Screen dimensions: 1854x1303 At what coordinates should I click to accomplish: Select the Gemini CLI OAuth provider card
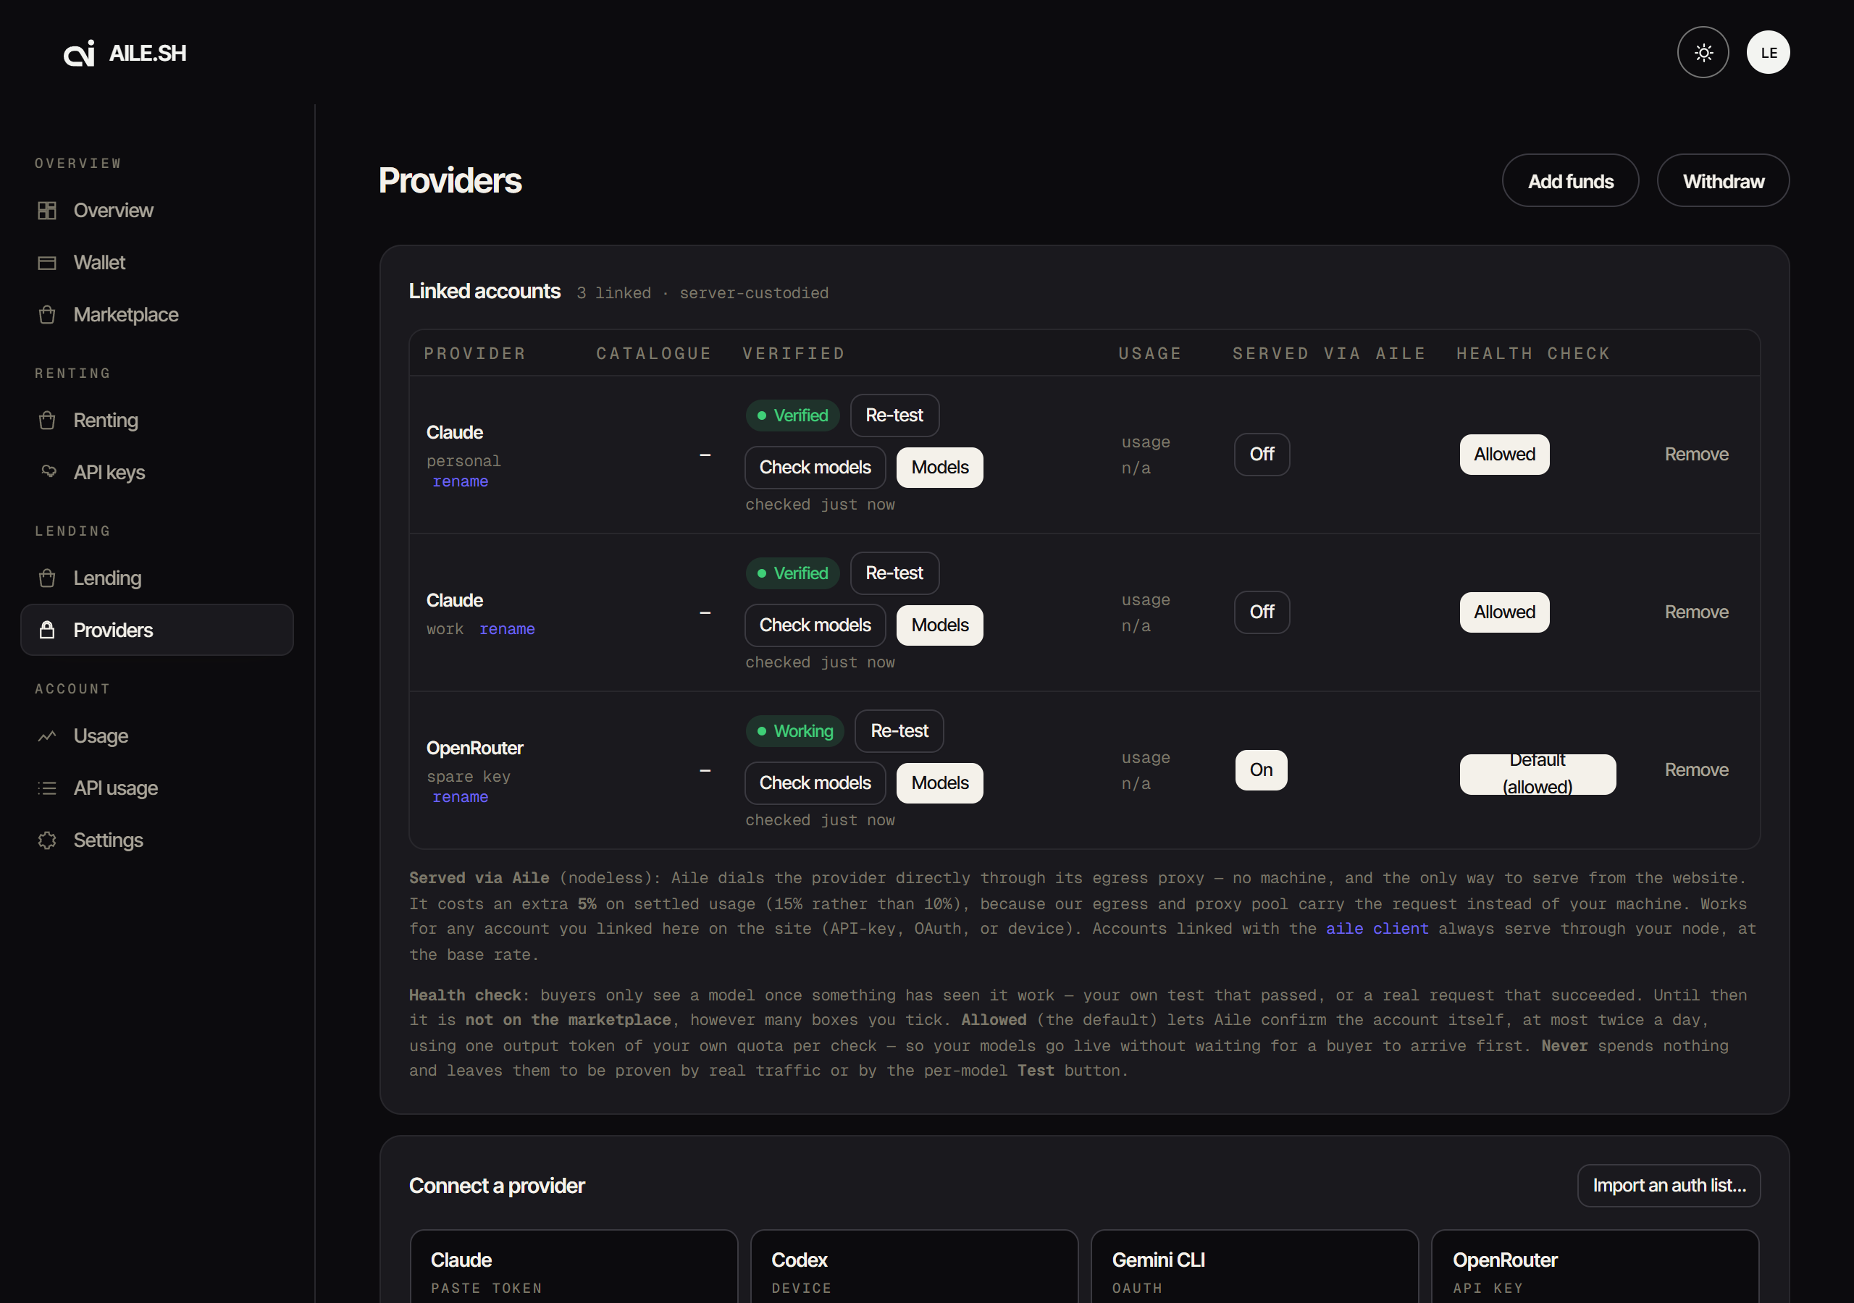(x=1254, y=1267)
